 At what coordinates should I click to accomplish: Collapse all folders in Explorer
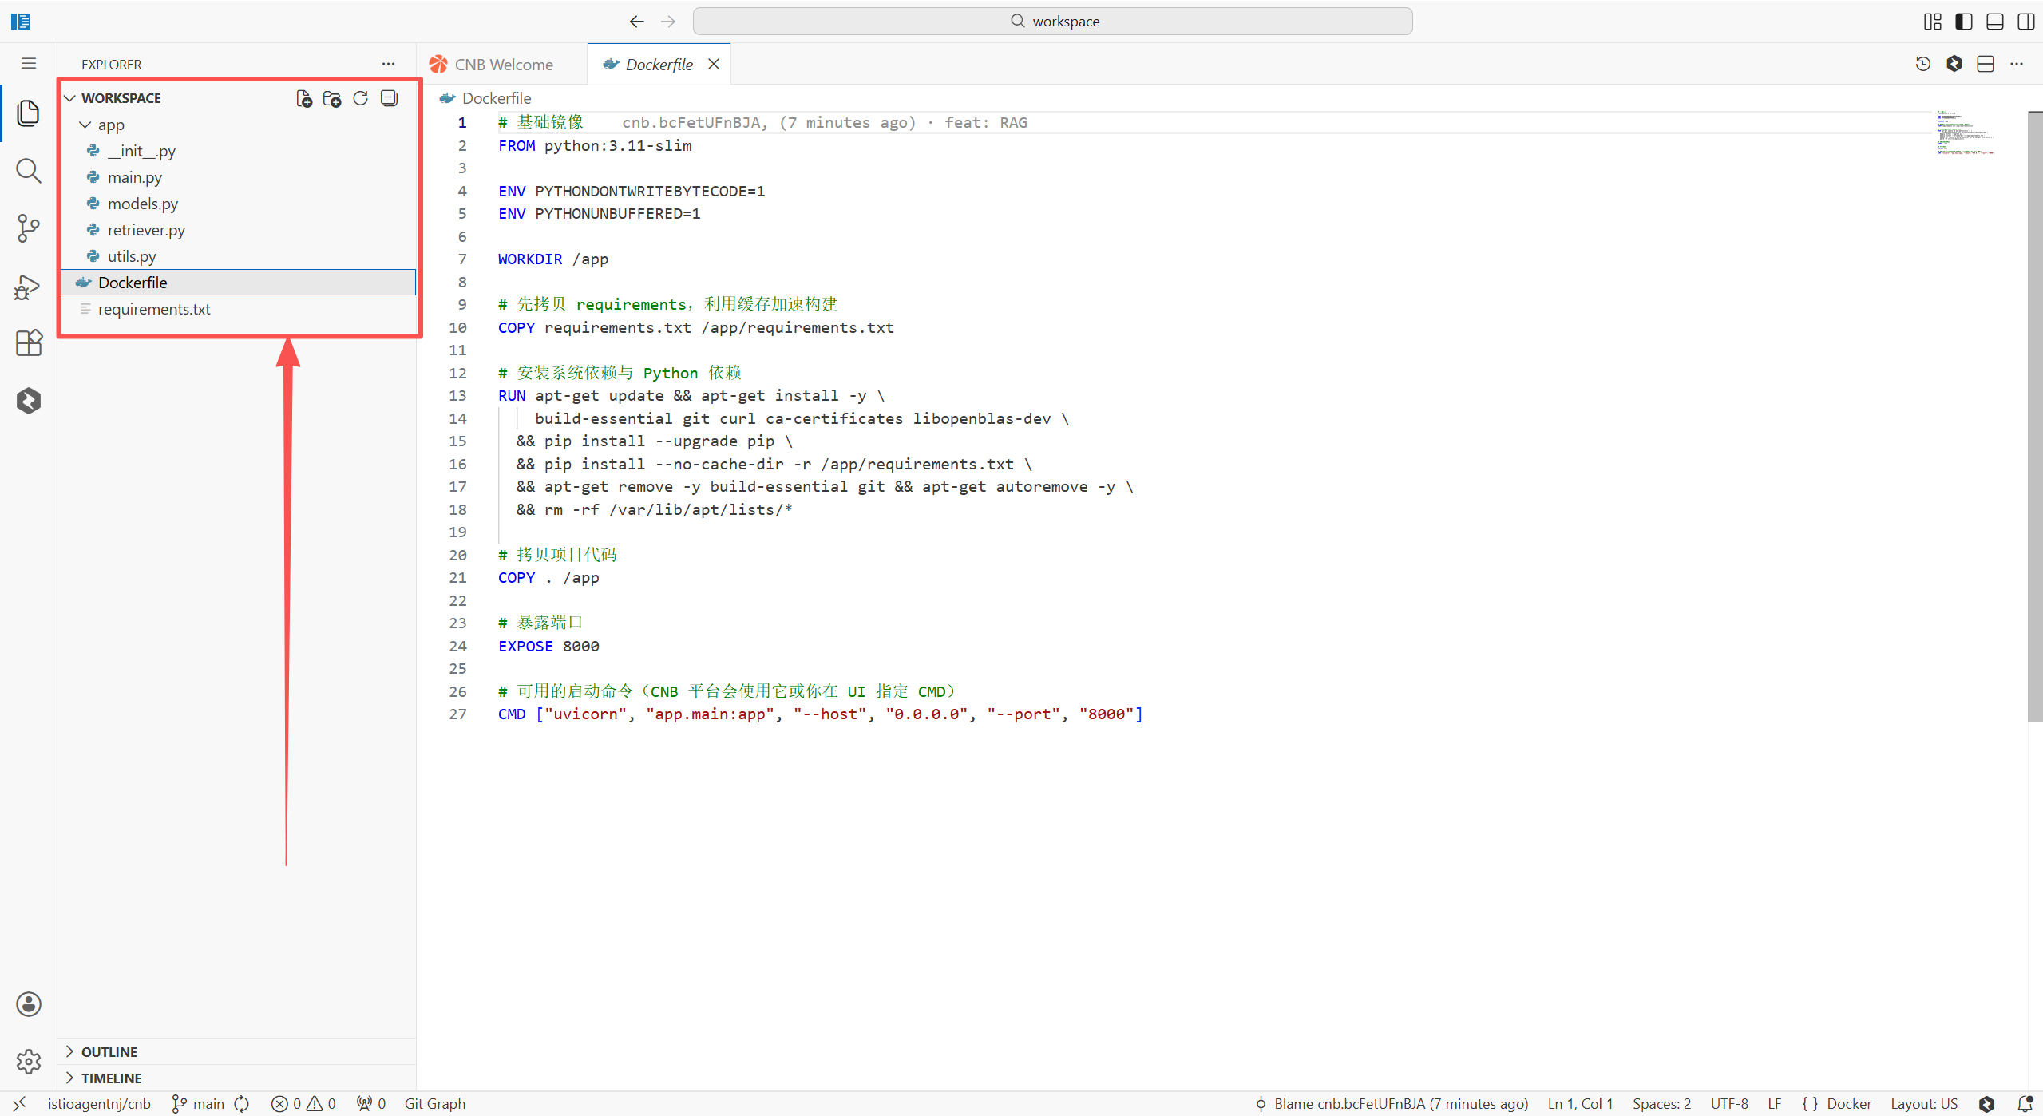click(390, 98)
